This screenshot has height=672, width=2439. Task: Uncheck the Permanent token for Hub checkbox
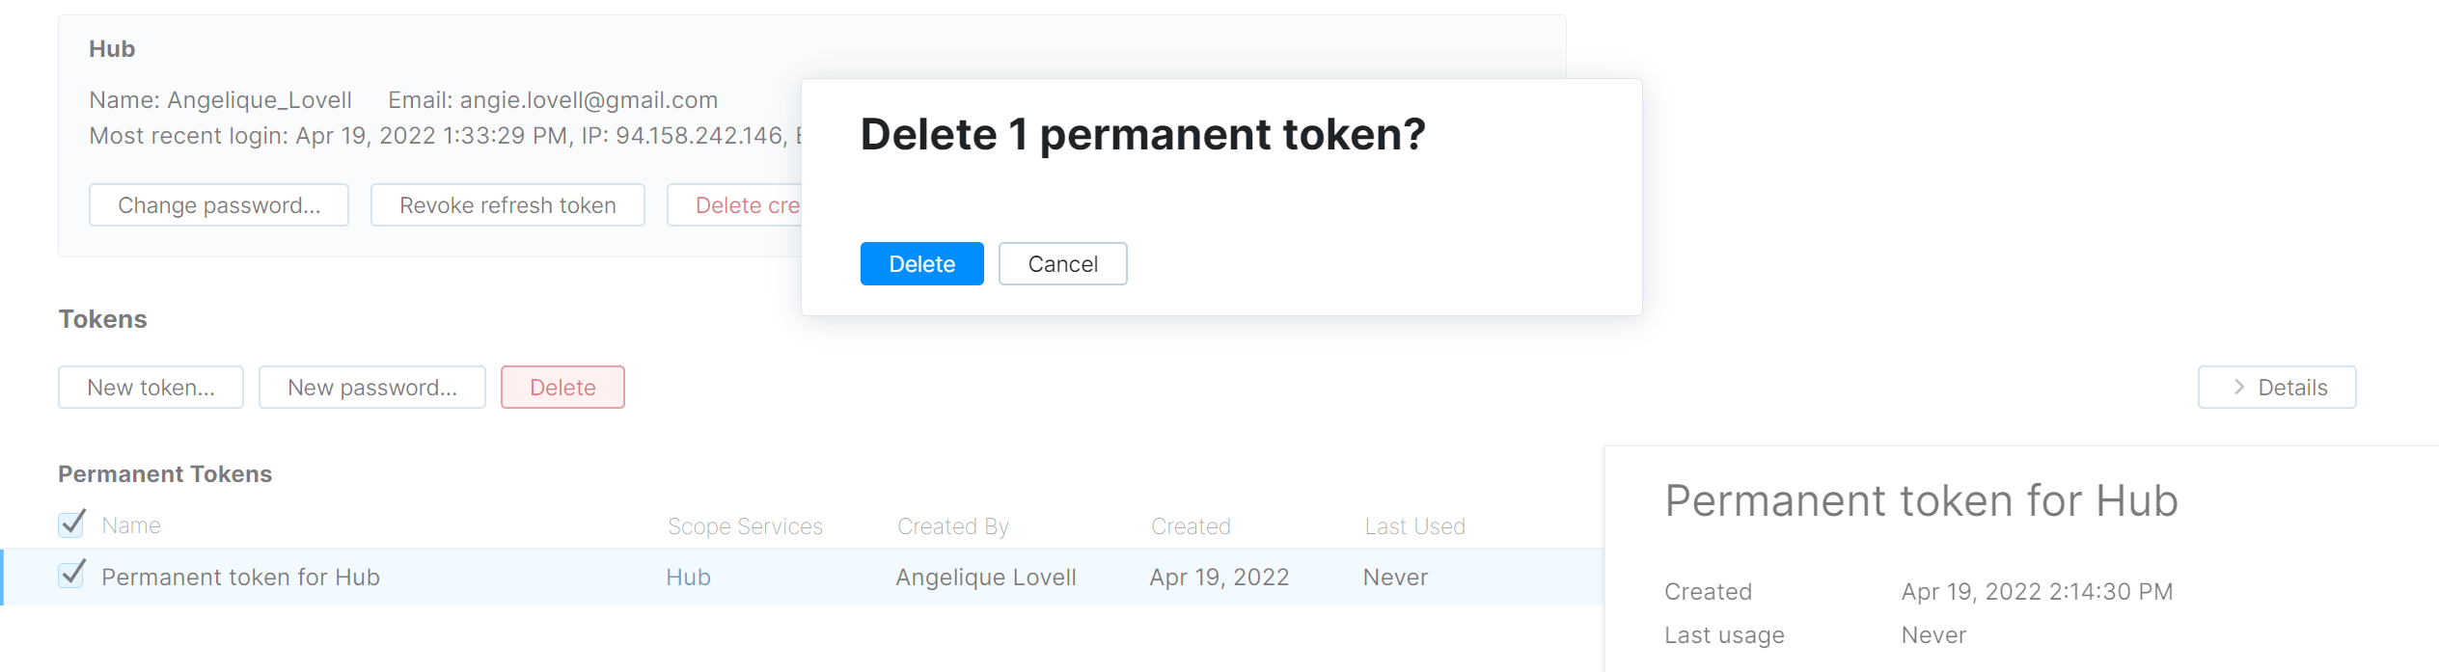tap(71, 576)
